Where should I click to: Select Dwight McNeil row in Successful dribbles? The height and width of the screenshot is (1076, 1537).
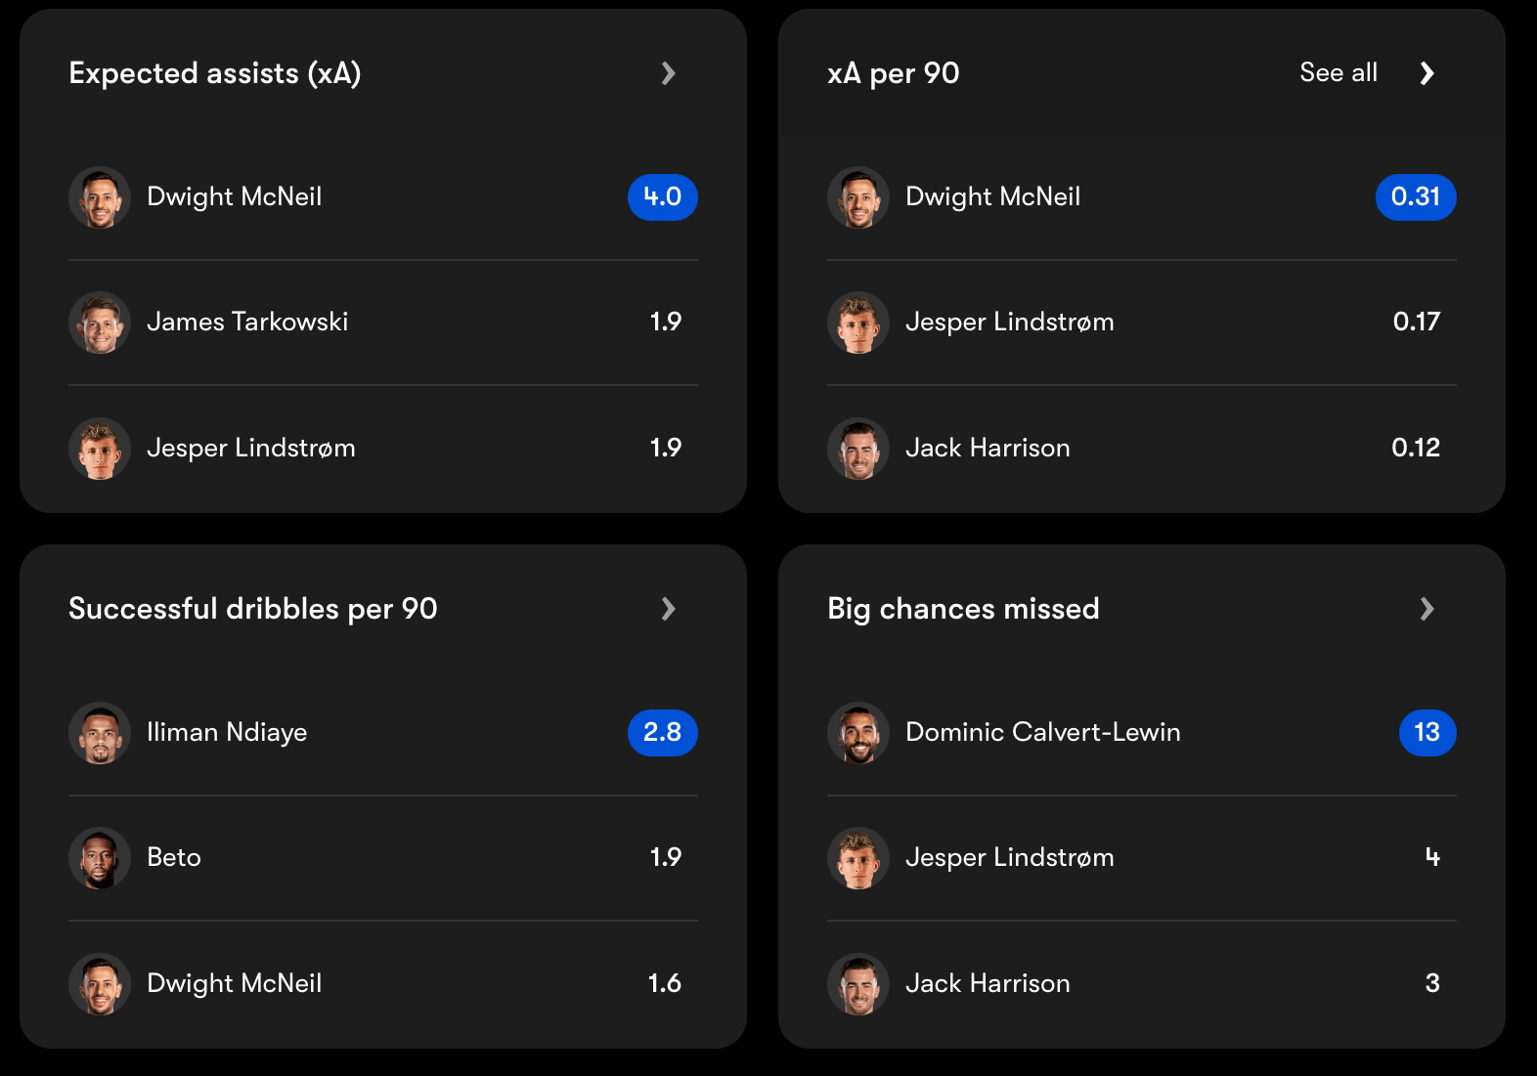(x=381, y=984)
